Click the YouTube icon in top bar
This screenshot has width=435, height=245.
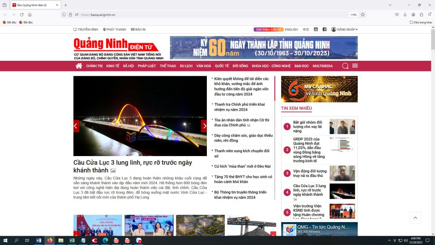click(x=316, y=29)
